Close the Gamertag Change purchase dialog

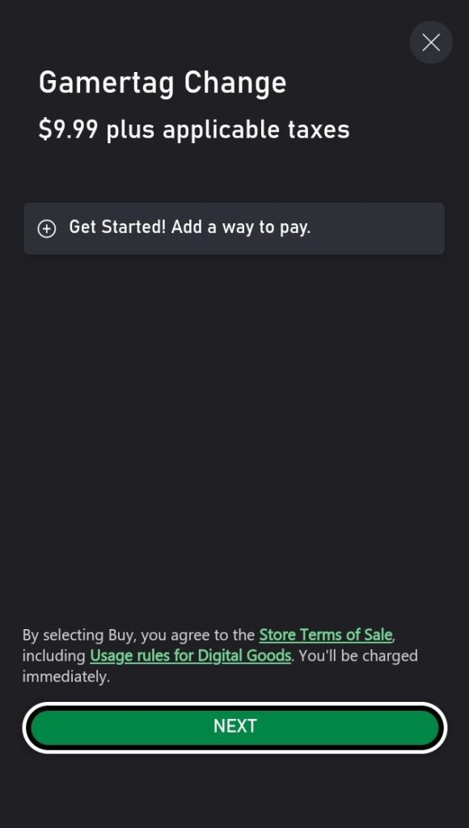point(431,42)
